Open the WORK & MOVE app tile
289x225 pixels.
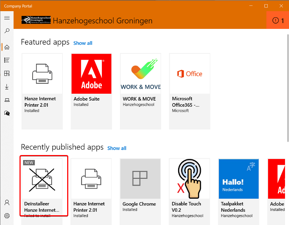141,91
